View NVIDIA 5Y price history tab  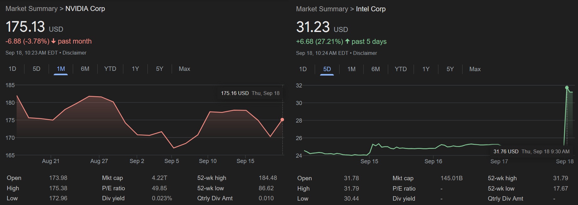click(x=159, y=69)
